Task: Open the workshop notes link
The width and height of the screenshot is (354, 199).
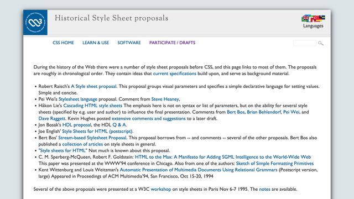Action: (x=264, y=189)
